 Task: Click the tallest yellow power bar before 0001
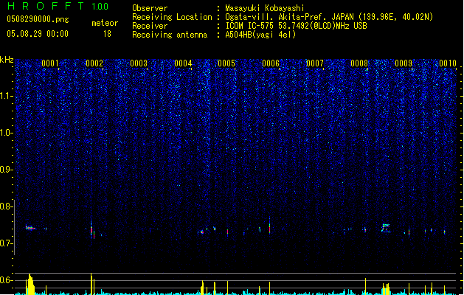click(x=30, y=285)
